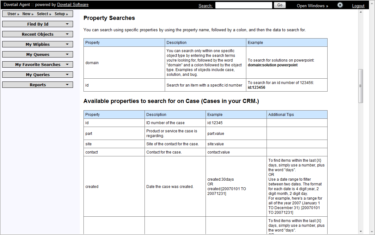Open the New menu
This screenshot has width=375, height=235.
click(28, 14)
